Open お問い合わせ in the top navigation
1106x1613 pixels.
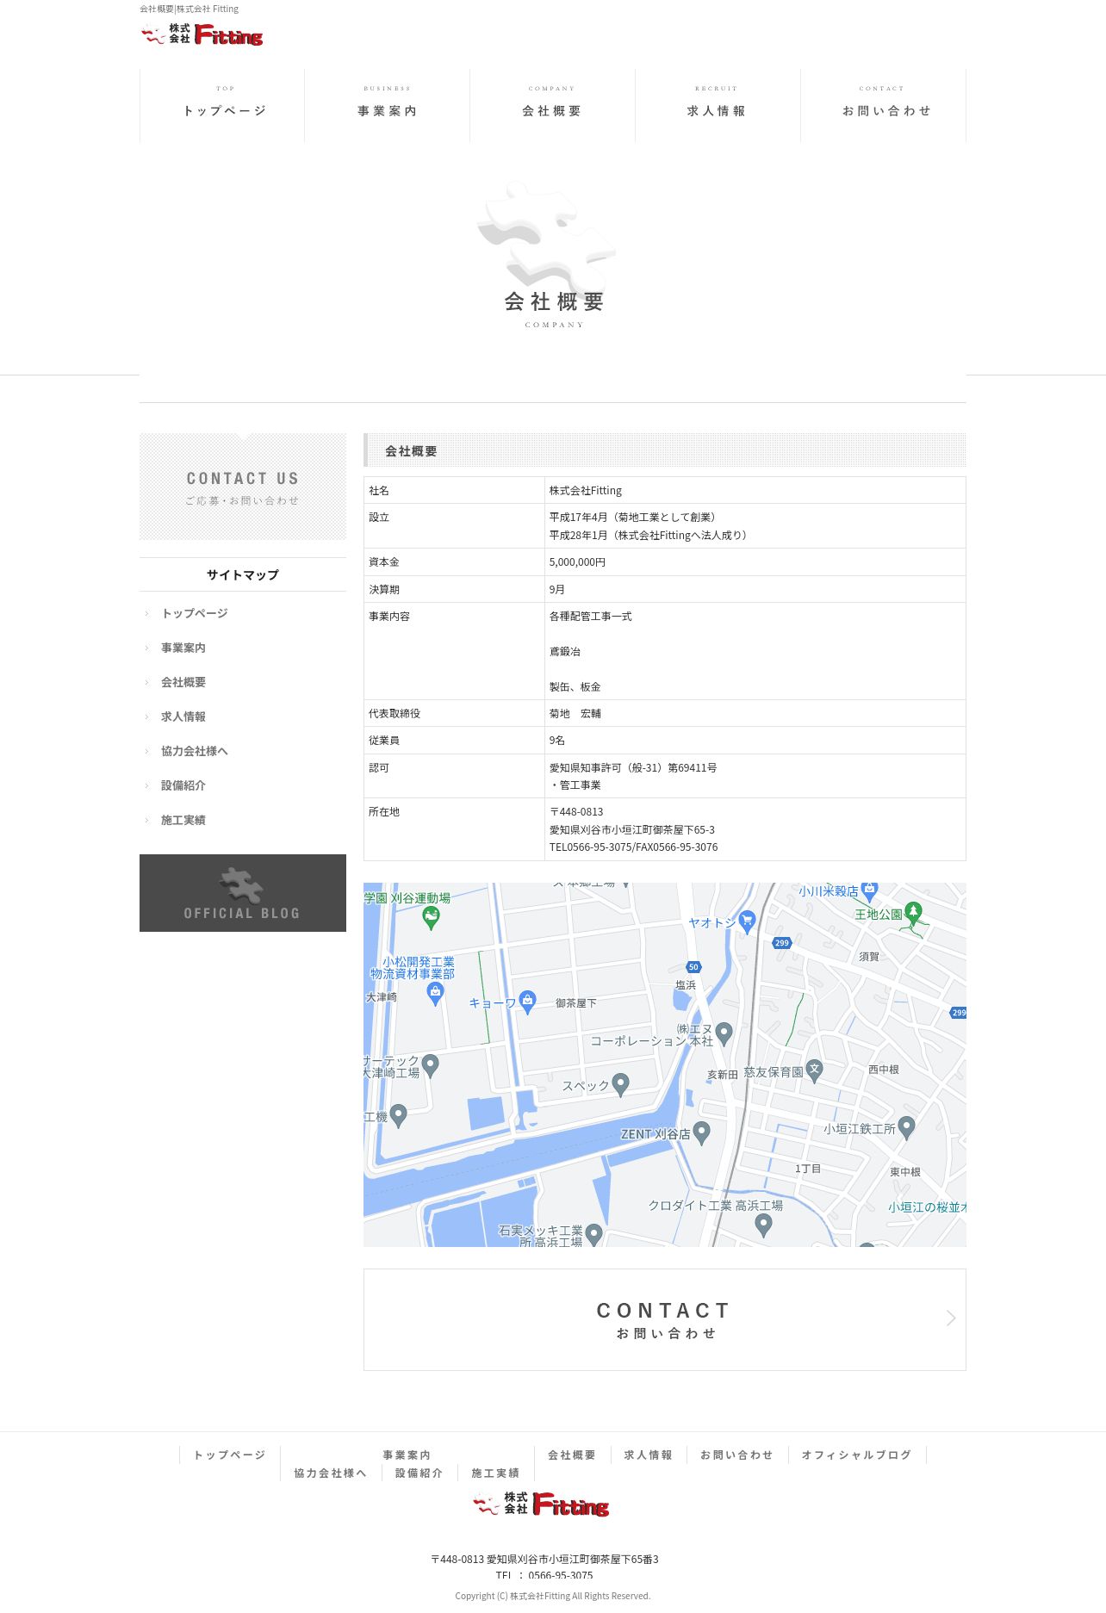(884, 106)
